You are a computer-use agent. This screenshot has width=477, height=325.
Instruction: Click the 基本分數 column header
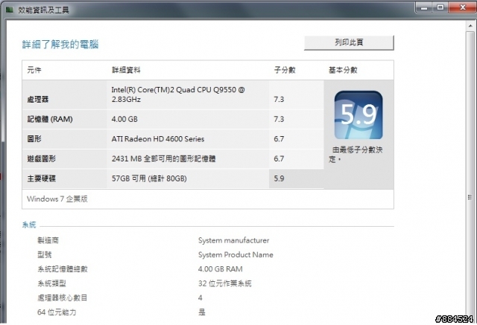[343, 70]
